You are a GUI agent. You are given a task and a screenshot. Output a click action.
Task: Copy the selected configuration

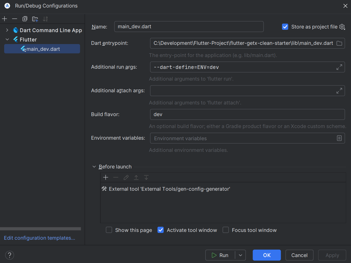(25, 19)
